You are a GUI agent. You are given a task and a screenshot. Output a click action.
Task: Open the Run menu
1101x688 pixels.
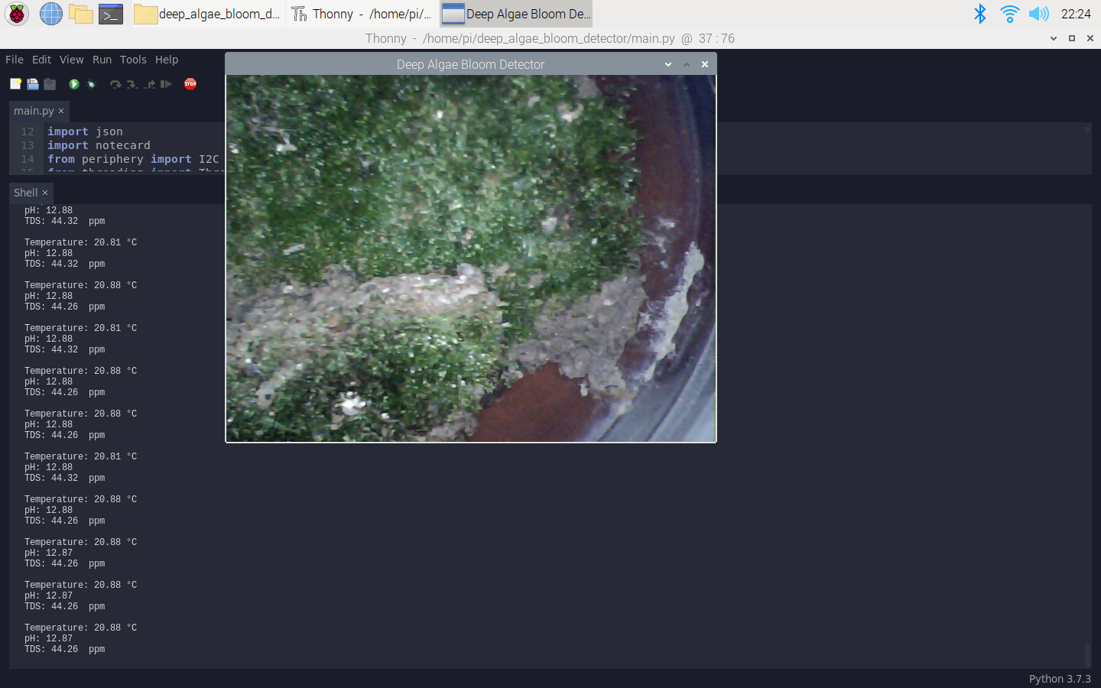pos(102,60)
